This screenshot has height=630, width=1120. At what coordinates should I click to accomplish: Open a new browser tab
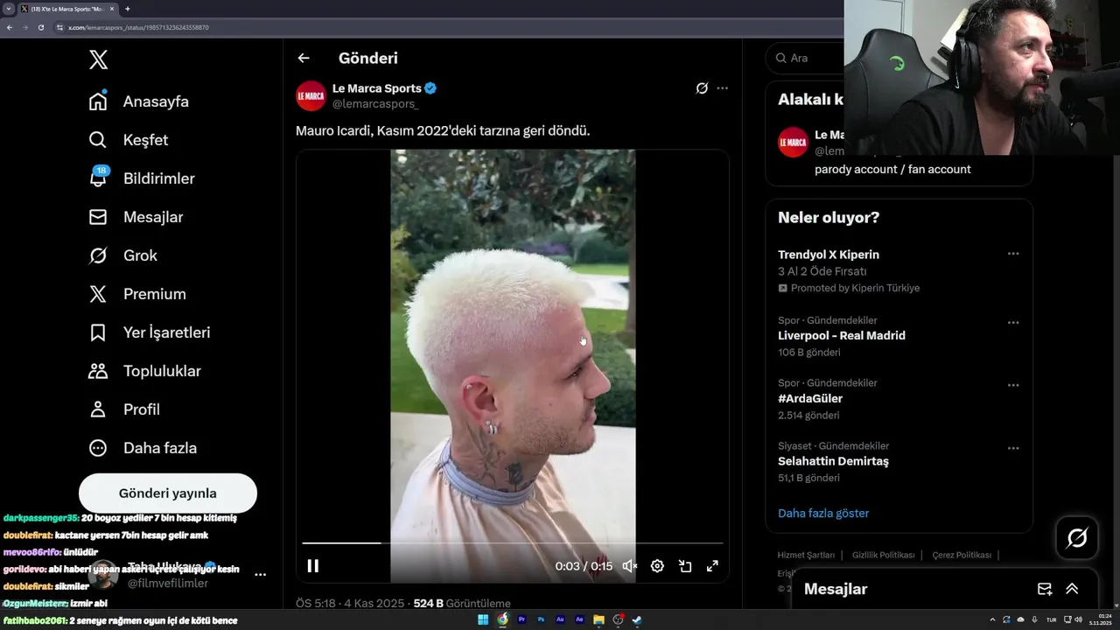(x=128, y=9)
